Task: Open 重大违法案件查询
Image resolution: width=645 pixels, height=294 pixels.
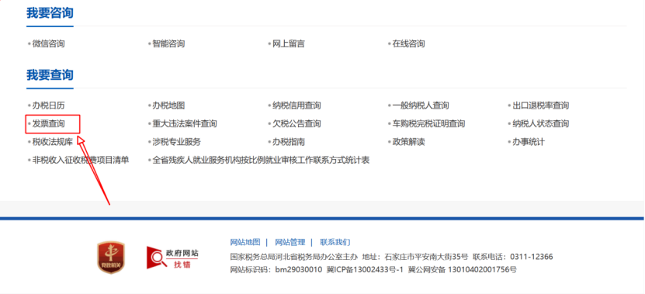Action: coord(184,123)
